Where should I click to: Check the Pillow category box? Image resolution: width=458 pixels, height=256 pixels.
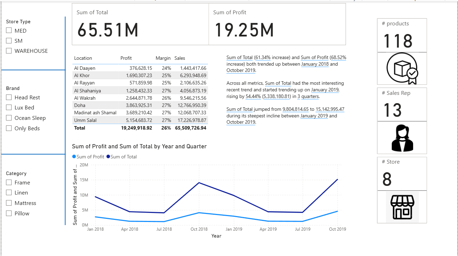(9, 213)
